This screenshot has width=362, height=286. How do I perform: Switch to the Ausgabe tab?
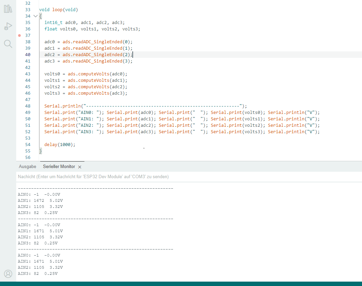(x=27, y=166)
